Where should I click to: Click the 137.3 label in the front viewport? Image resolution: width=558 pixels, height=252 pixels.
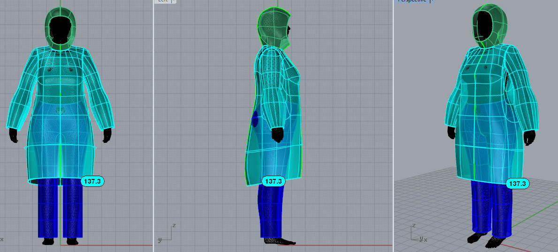tap(92, 181)
